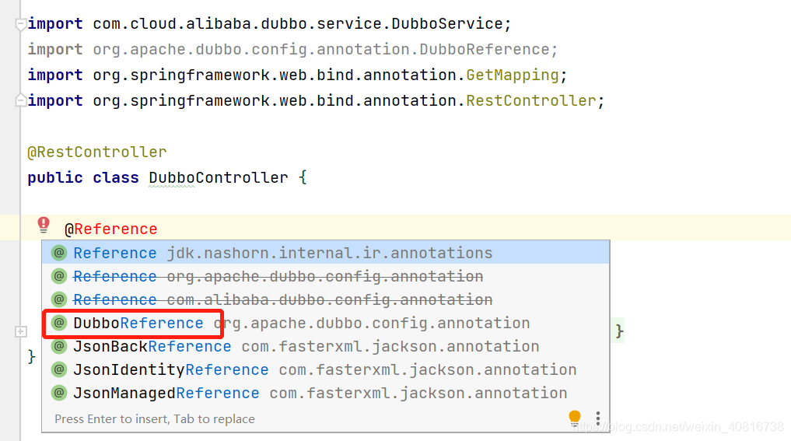Click the unused DubboReference import line

(292, 50)
